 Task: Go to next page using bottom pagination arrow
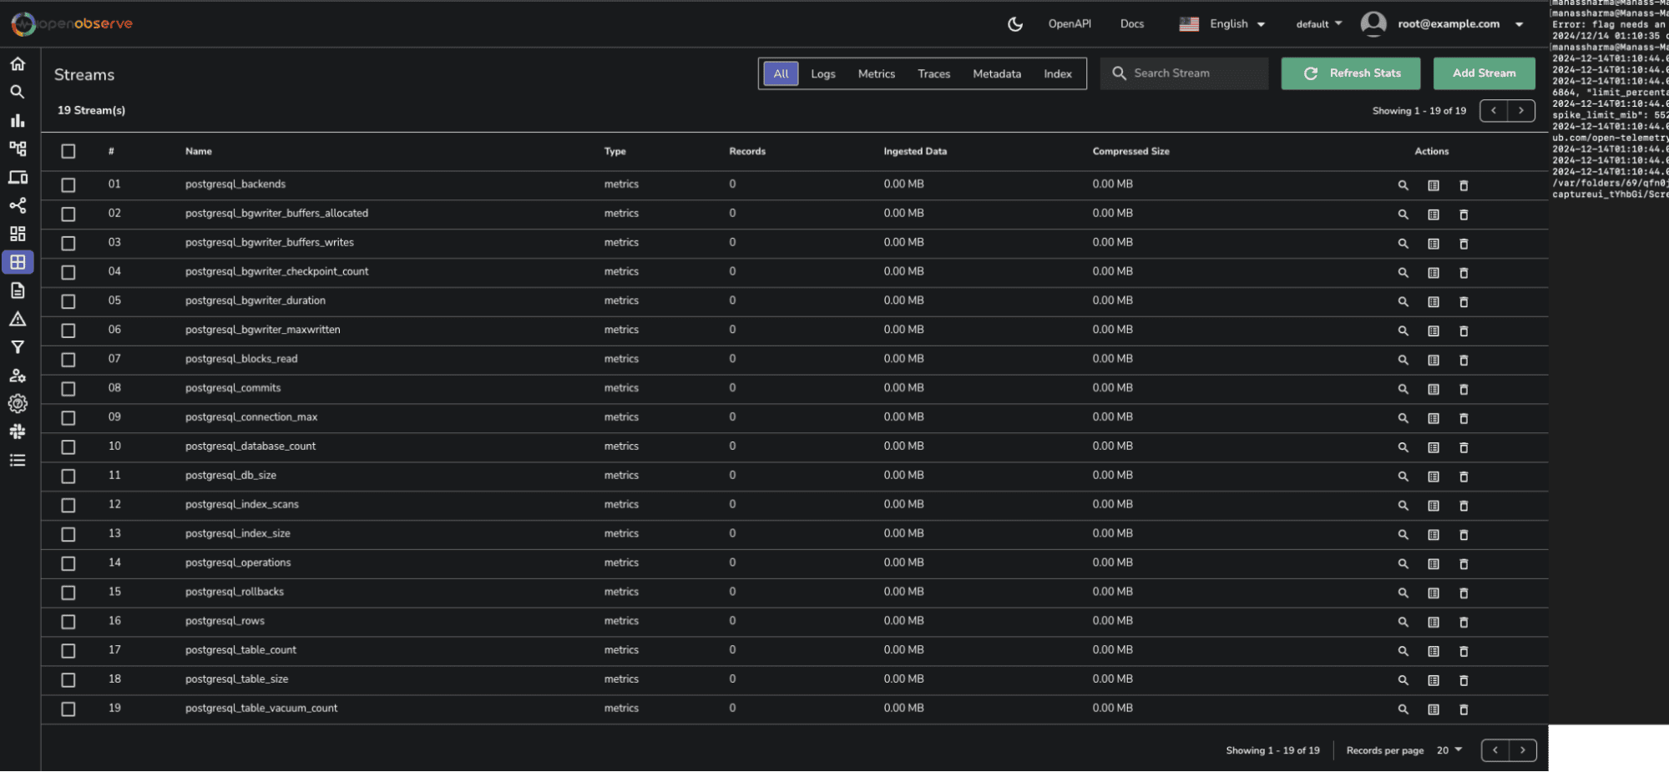click(x=1522, y=750)
